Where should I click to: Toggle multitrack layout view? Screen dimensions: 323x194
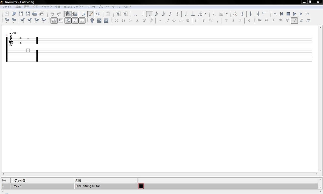[68, 21]
